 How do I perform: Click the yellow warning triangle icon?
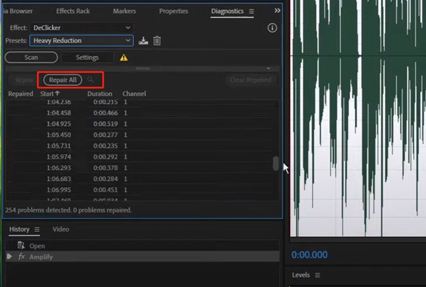(124, 58)
